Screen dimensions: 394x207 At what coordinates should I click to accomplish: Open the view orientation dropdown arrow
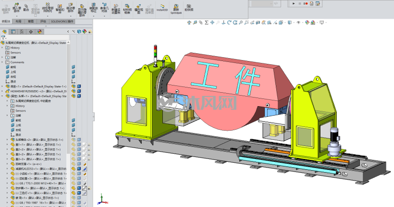pyautogui.click(x=285, y=23)
